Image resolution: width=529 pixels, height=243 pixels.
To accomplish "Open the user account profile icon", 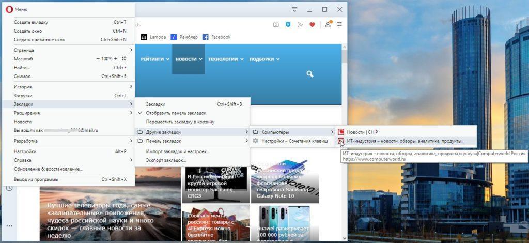I will (328, 24).
